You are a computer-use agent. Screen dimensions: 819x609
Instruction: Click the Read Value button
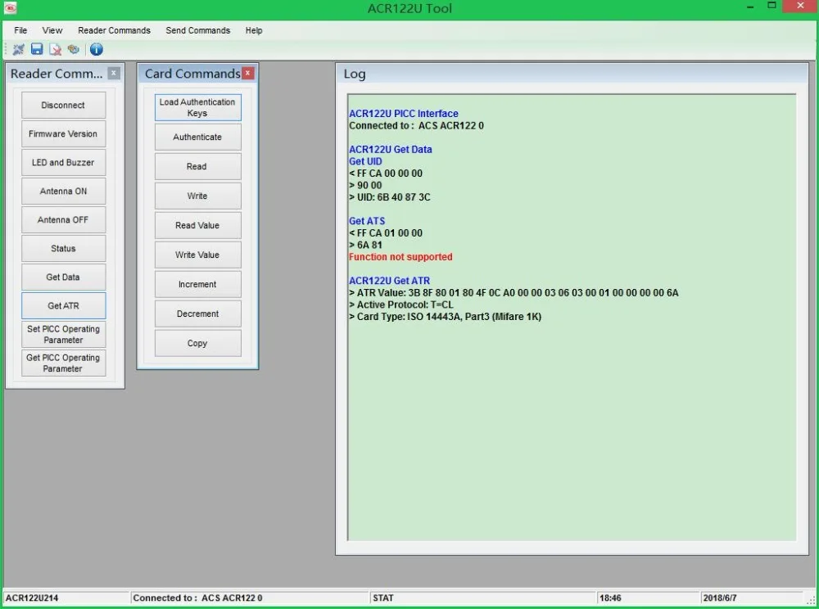click(x=198, y=225)
